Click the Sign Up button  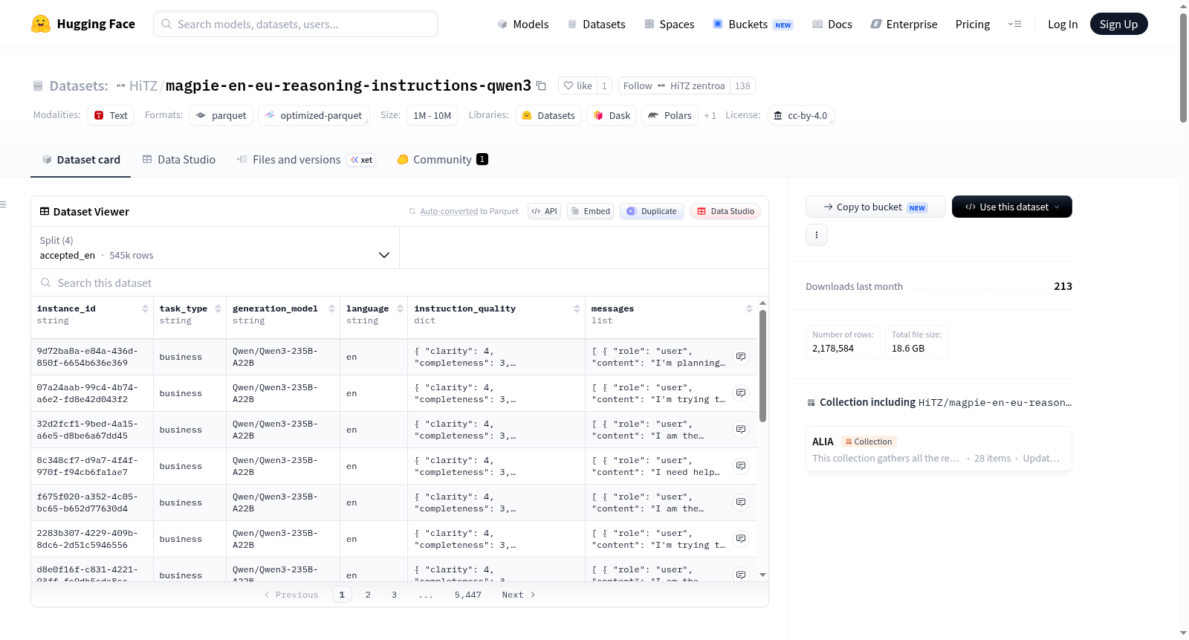(x=1118, y=24)
